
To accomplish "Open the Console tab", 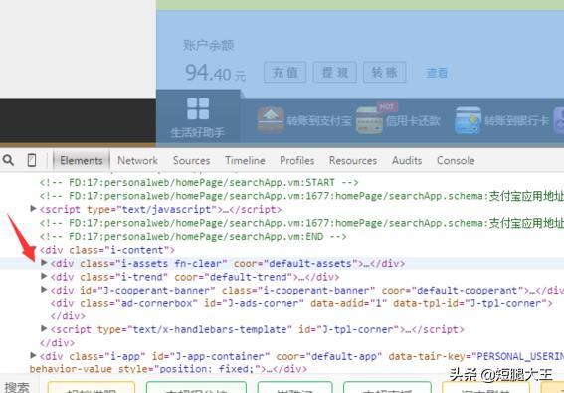I will [456, 160].
